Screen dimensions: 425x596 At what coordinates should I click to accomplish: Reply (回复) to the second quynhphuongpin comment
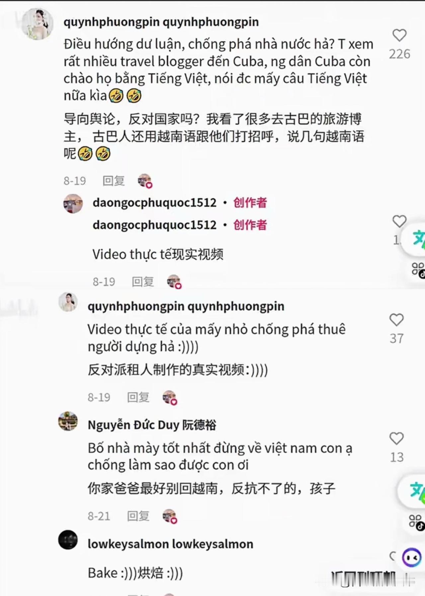(138, 397)
